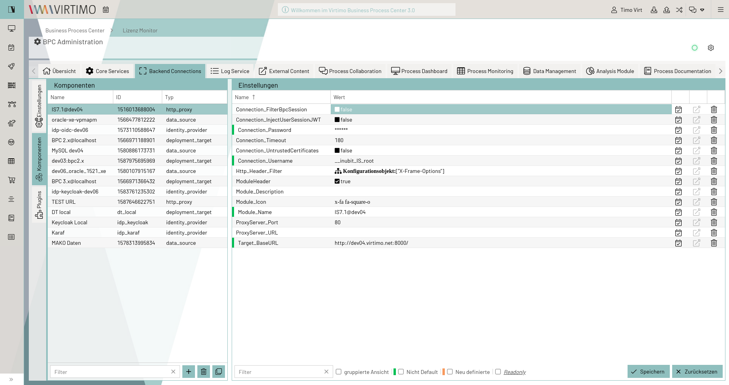The height and width of the screenshot is (385, 729).
Task: Clear the Einstellungen filter field
Action: click(x=326, y=372)
